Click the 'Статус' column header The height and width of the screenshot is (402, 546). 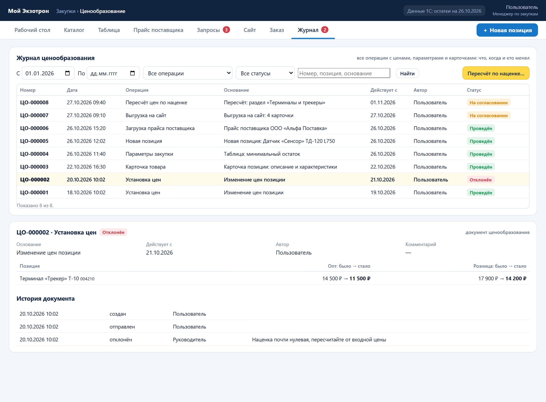pos(474,90)
